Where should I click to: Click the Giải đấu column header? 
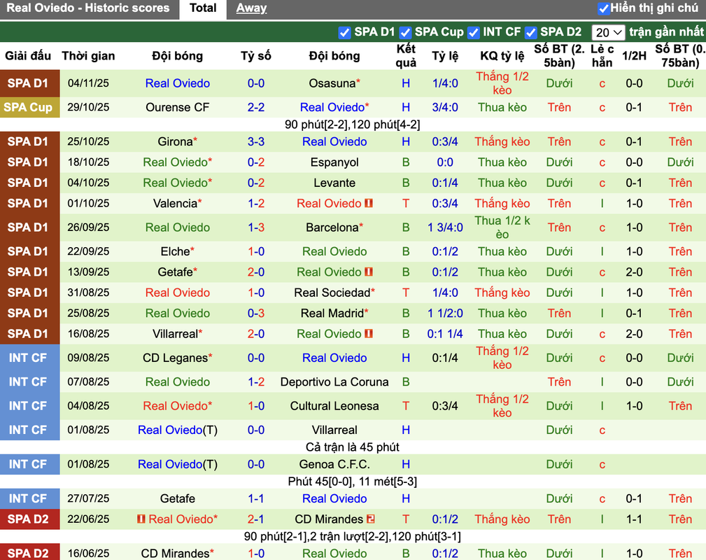coord(28,56)
